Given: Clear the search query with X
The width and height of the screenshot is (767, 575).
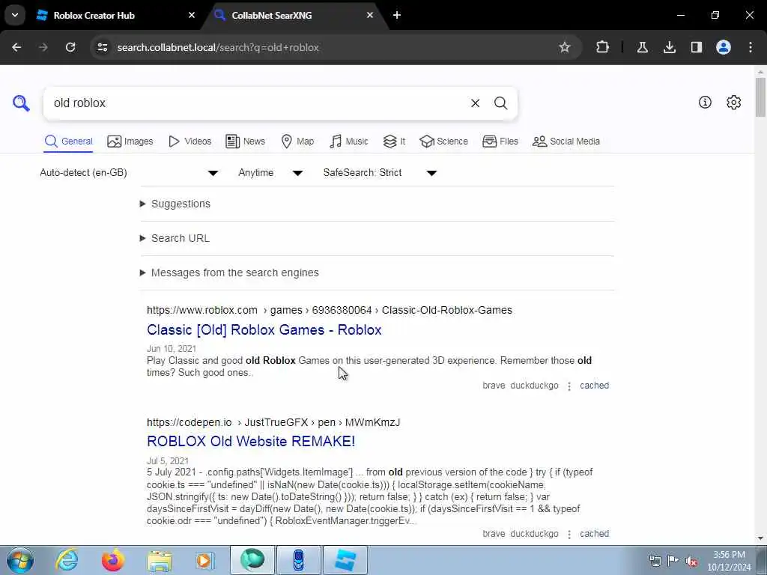Looking at the screenshot, I should (x=475, y=103).
